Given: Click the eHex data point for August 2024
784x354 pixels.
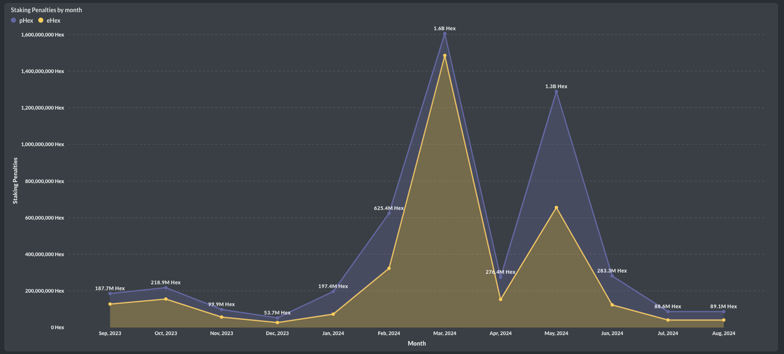Looking at the screenshot, I should 723,320.
